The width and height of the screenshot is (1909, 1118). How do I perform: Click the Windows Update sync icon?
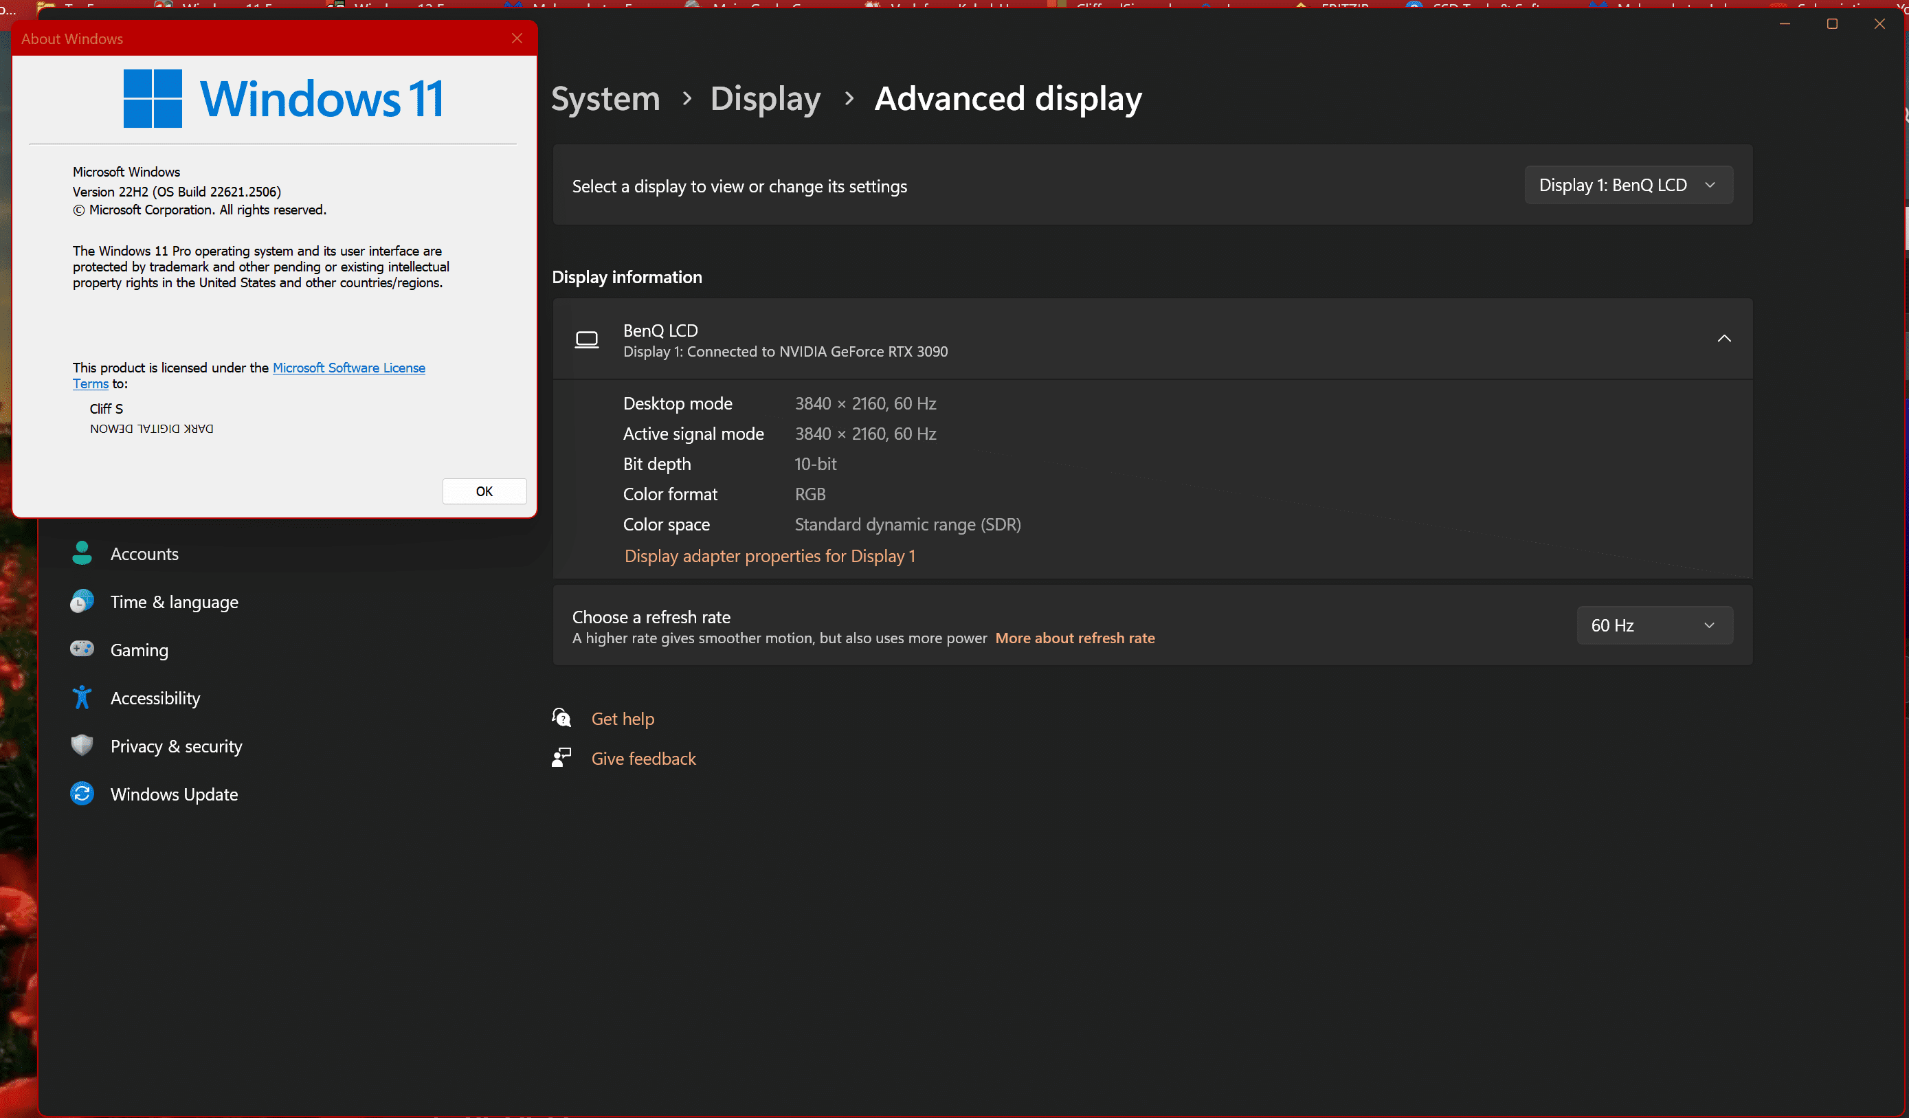pos(82,793)
